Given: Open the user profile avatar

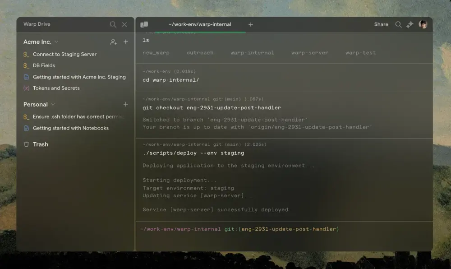Looking at the screenshot, I should tap(423, 24).
